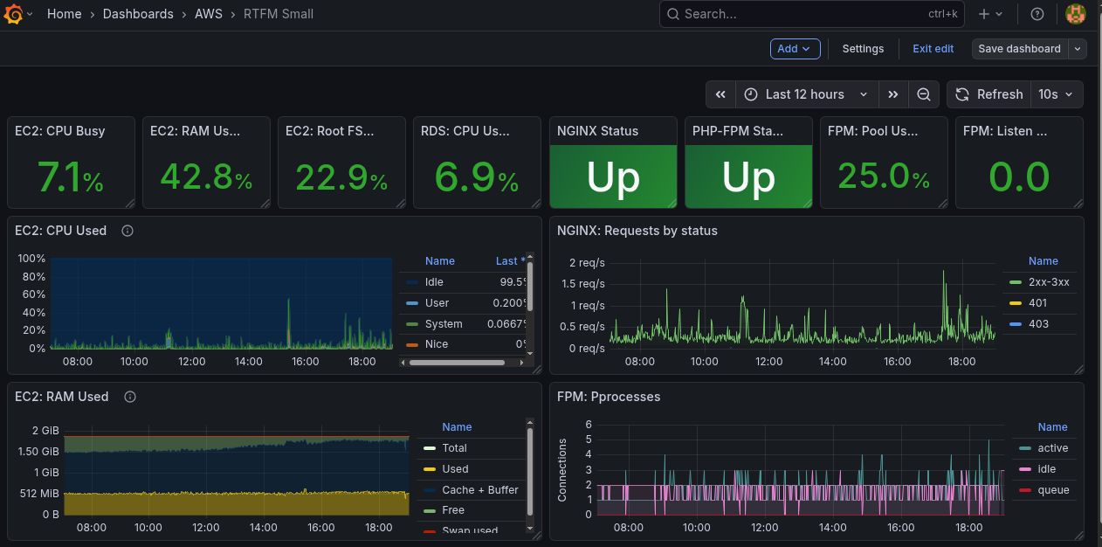The width and height of the screenshot is (1102, 547).
Task: Toggle the 2xx-3xx series in NGINX legend
Action: tap(1049, 282)
